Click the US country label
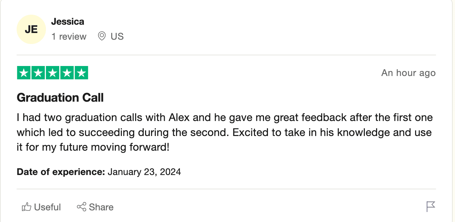Viewport: 455px width, 222px height. coord(117,36)
